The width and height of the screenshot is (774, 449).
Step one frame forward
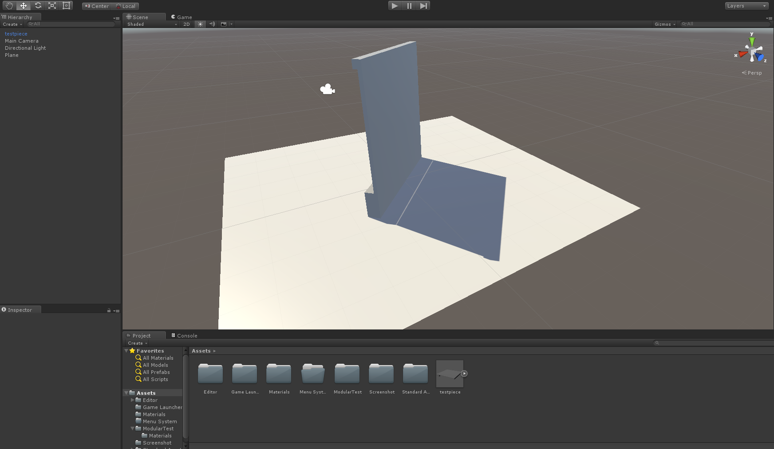click(423, 6)
